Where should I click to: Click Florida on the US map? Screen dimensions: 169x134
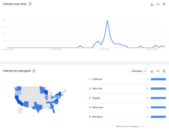[53, 110]
